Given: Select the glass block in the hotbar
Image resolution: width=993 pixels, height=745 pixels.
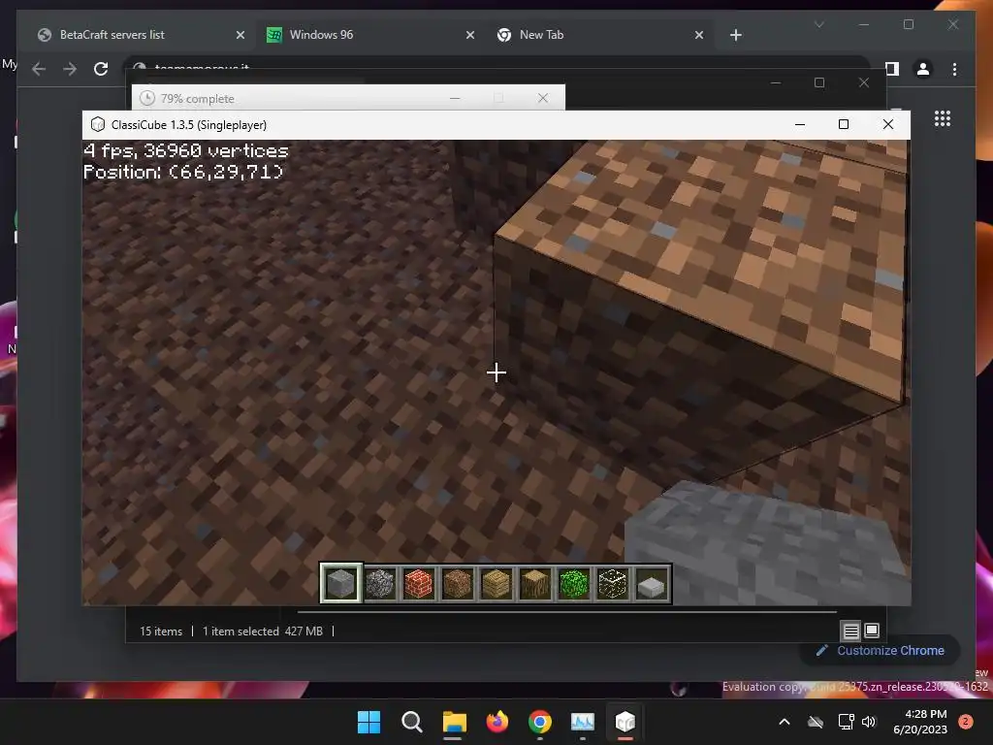Looking at the screenshot, I should point(613,583).
